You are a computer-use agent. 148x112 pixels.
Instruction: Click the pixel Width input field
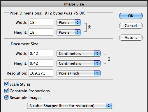point(41,22)
